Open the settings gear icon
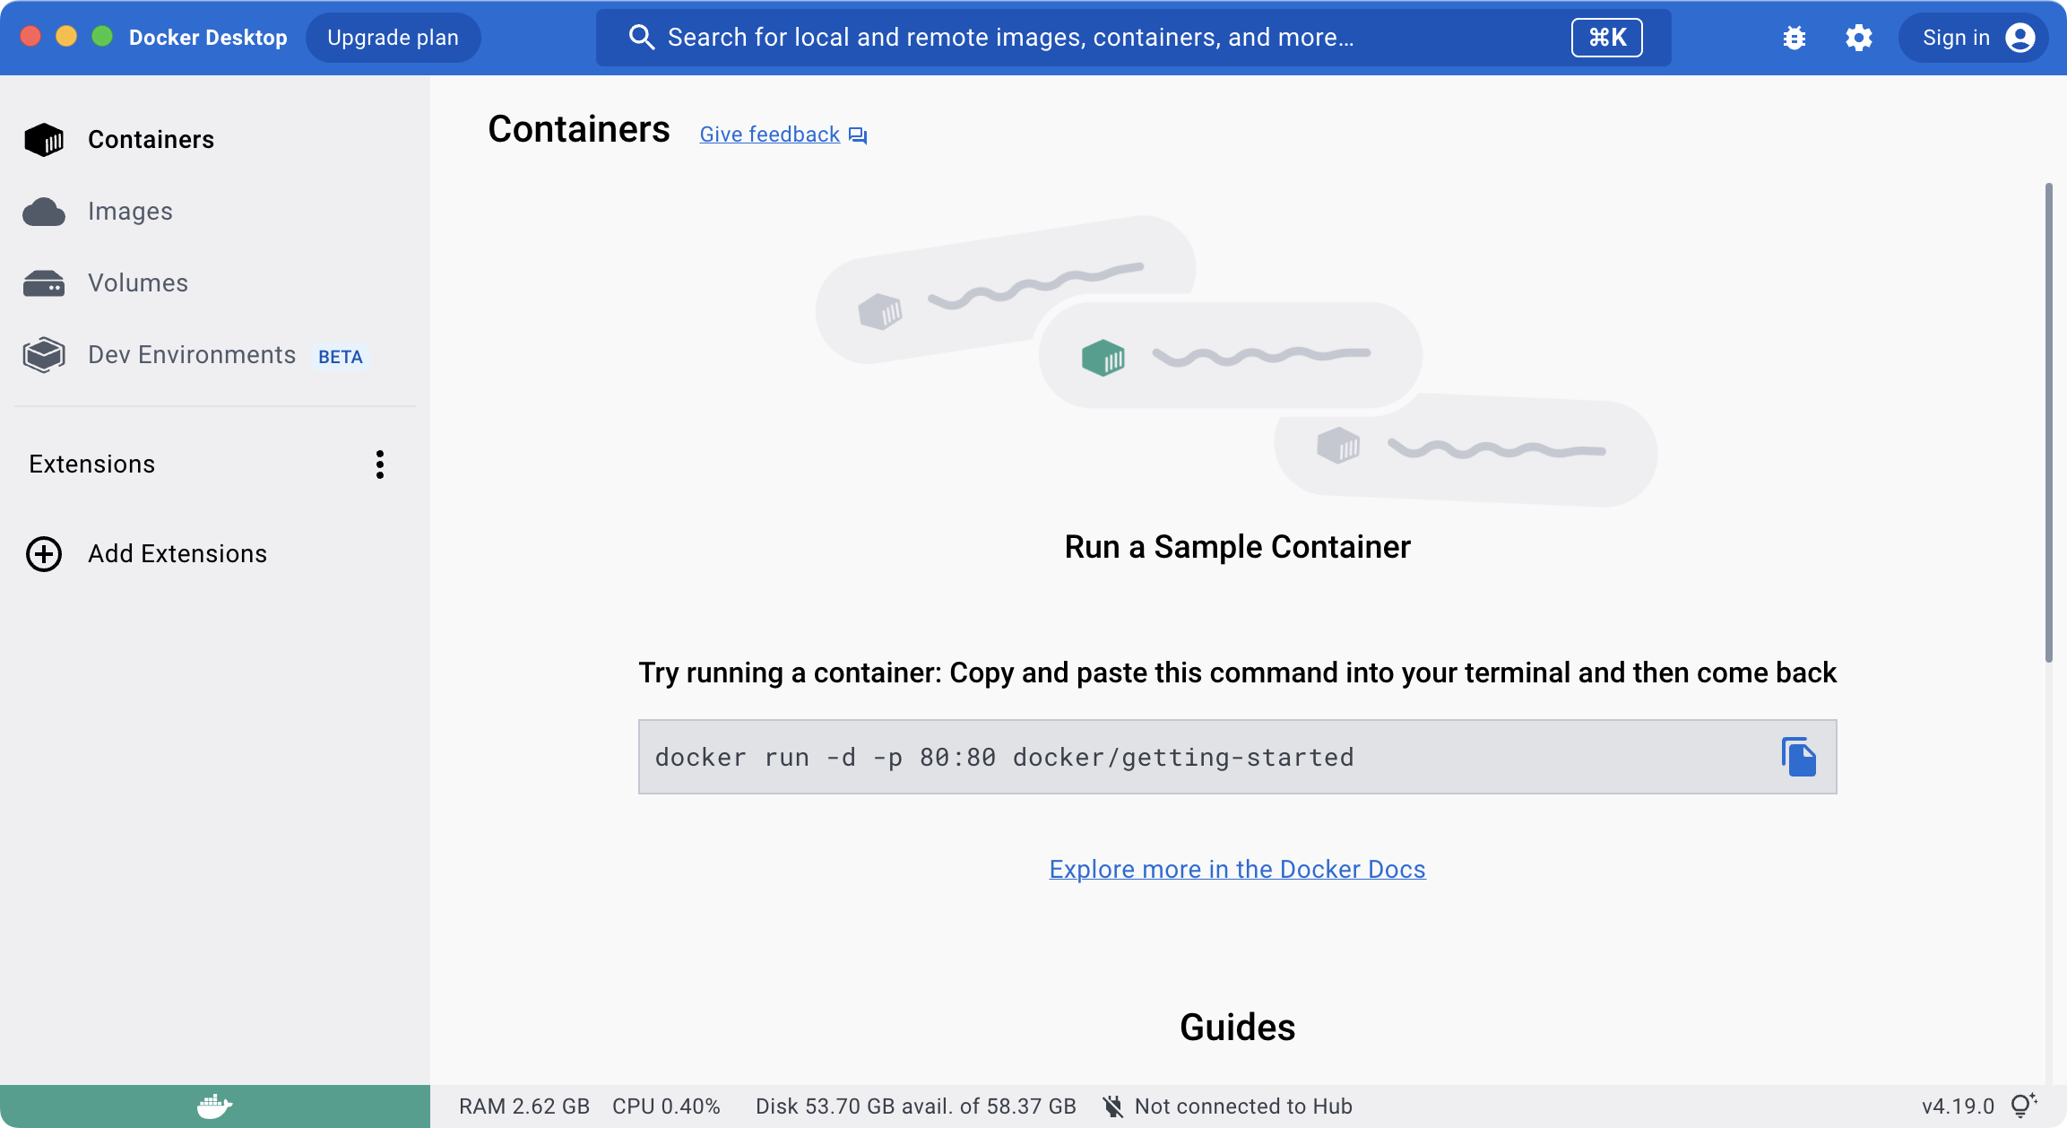2067x1128 pixels. click(1859, 38)
